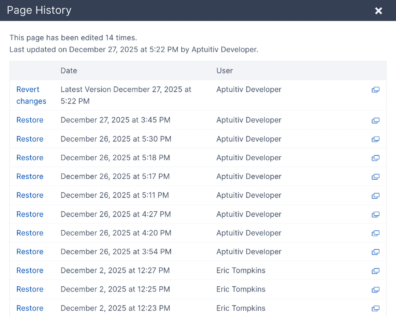Click preview icon for December 2 12:23 PM version
The height and width of the screenshot is (317, 396).
pyautogui.click(x=375, y=309)
